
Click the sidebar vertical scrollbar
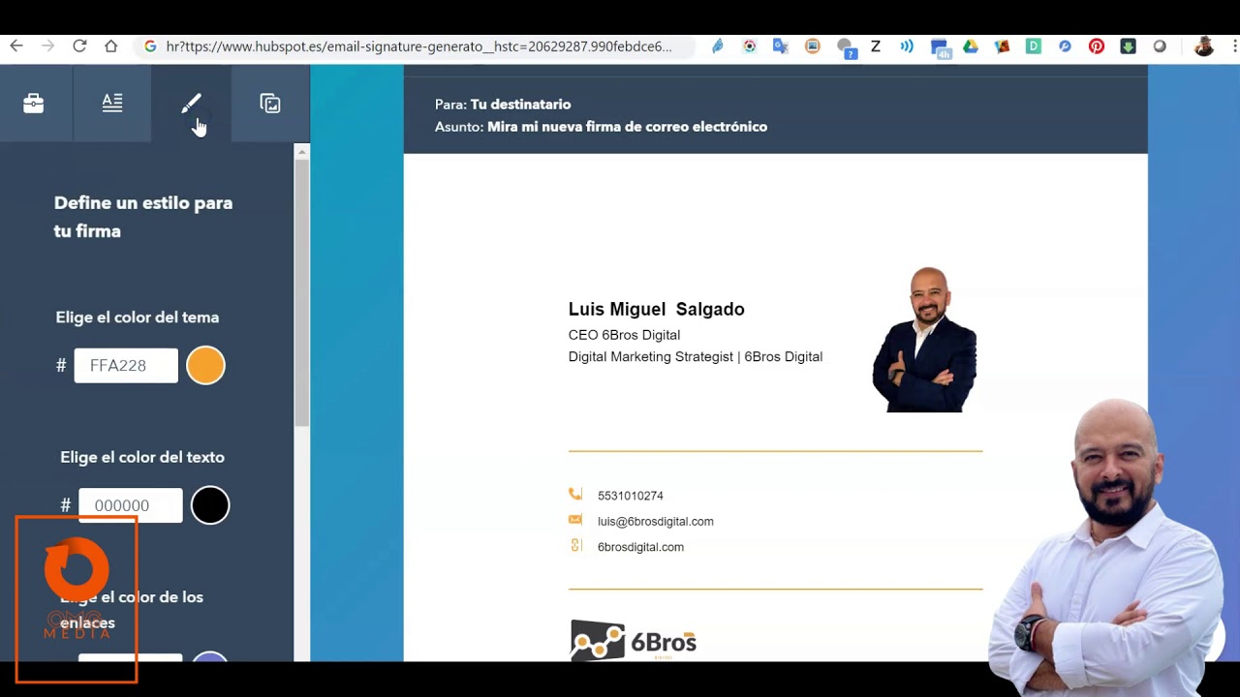click(x=302, y=290)
